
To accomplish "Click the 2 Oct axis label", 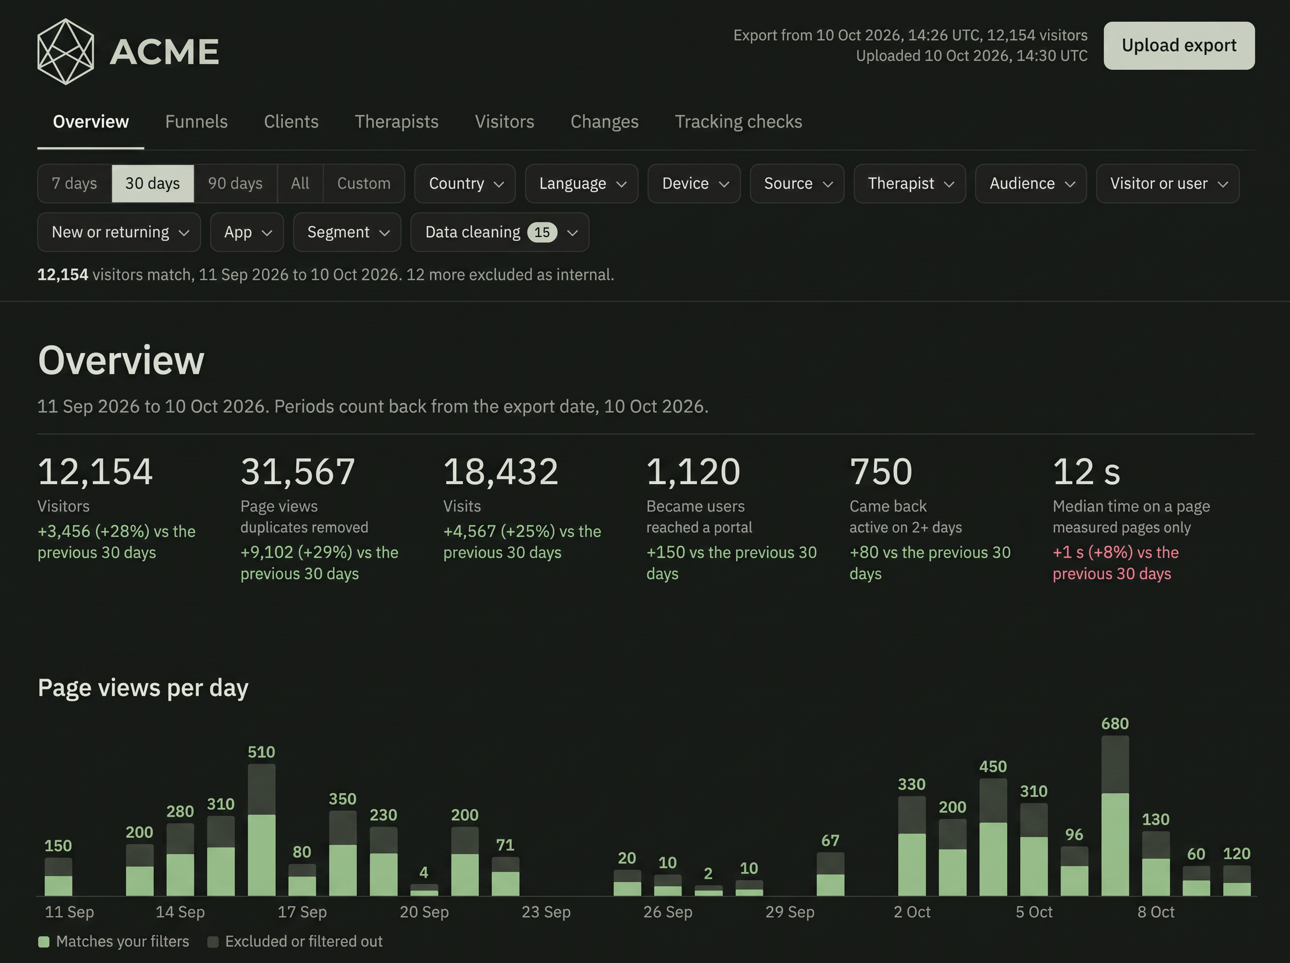I will coord(912,912).
